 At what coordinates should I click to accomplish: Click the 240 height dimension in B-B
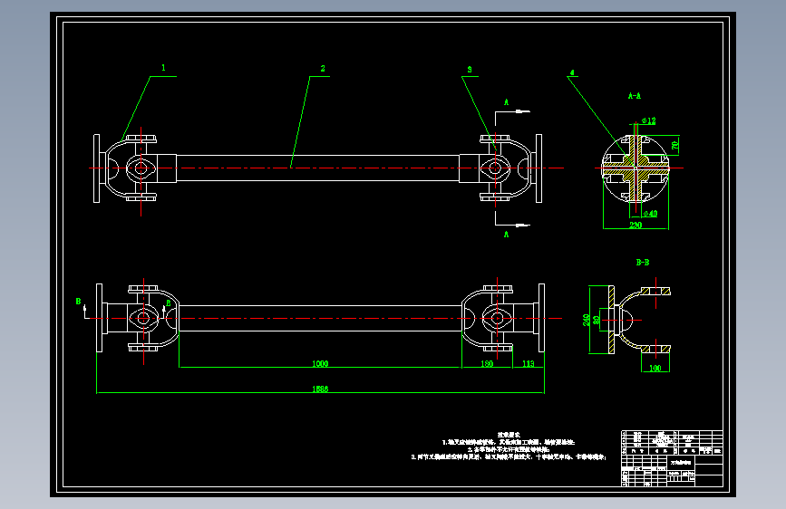586,320
